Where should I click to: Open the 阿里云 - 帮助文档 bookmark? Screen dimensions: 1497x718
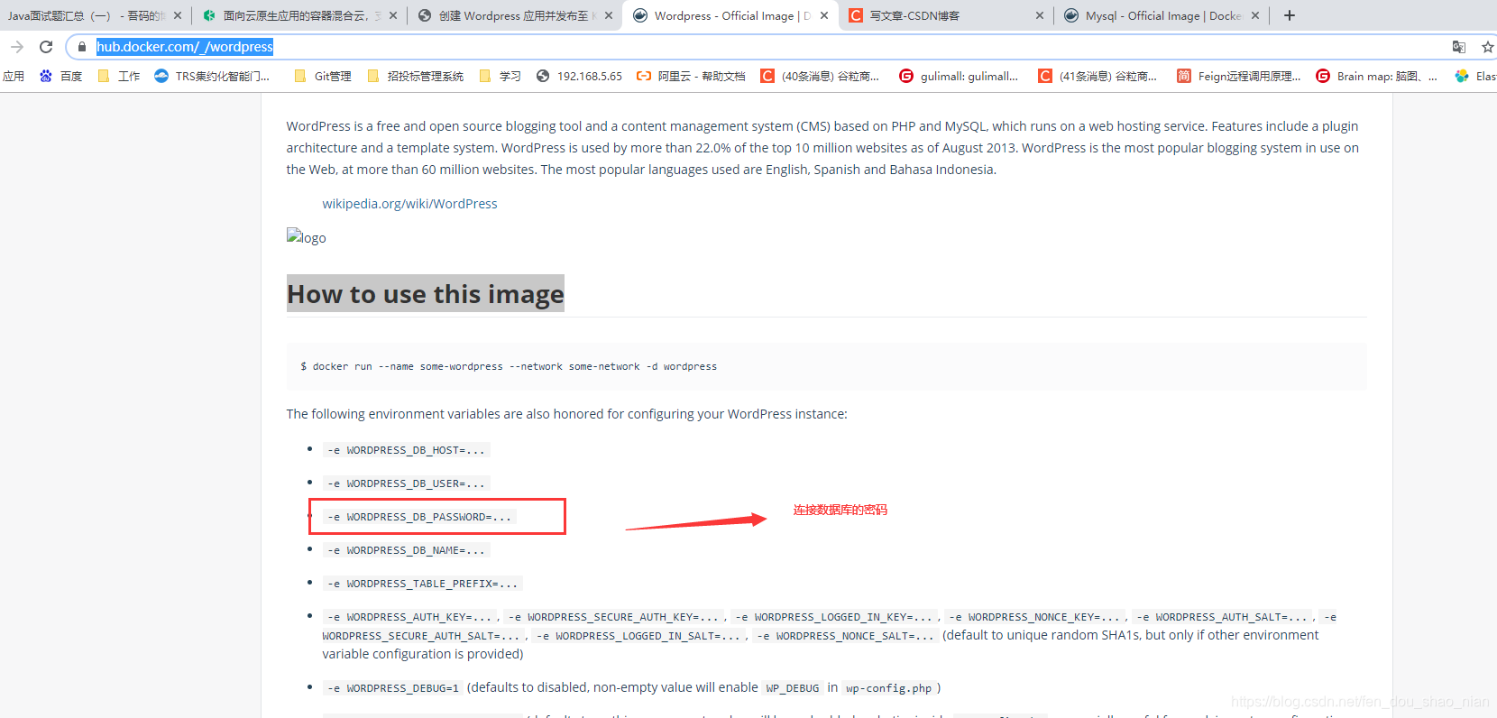point(691,76)
